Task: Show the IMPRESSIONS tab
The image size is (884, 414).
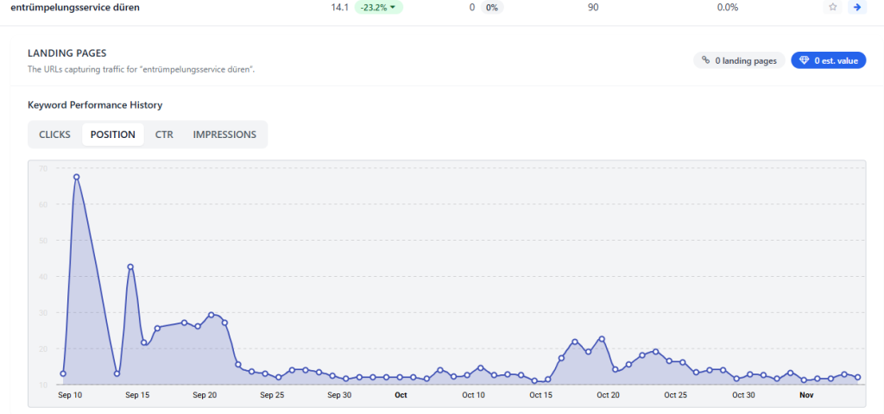Action: (x=224, y=135)
